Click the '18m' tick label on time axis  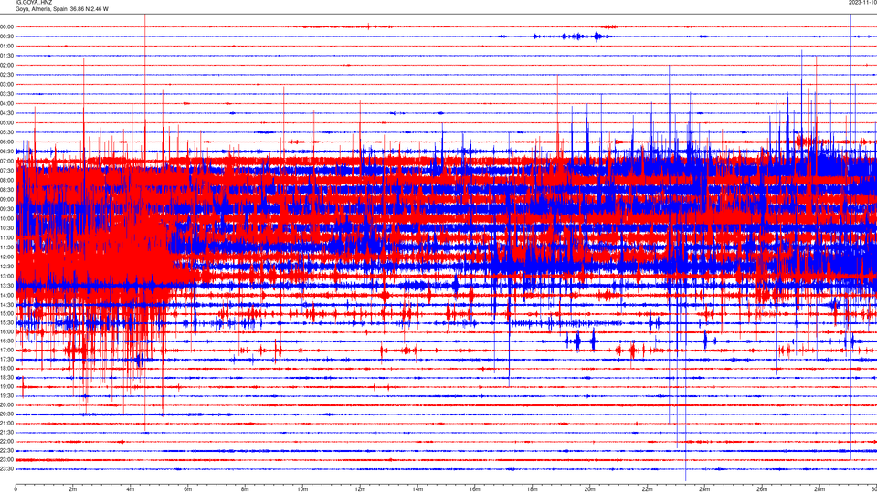pyautogui.click(x=532, y=489)
